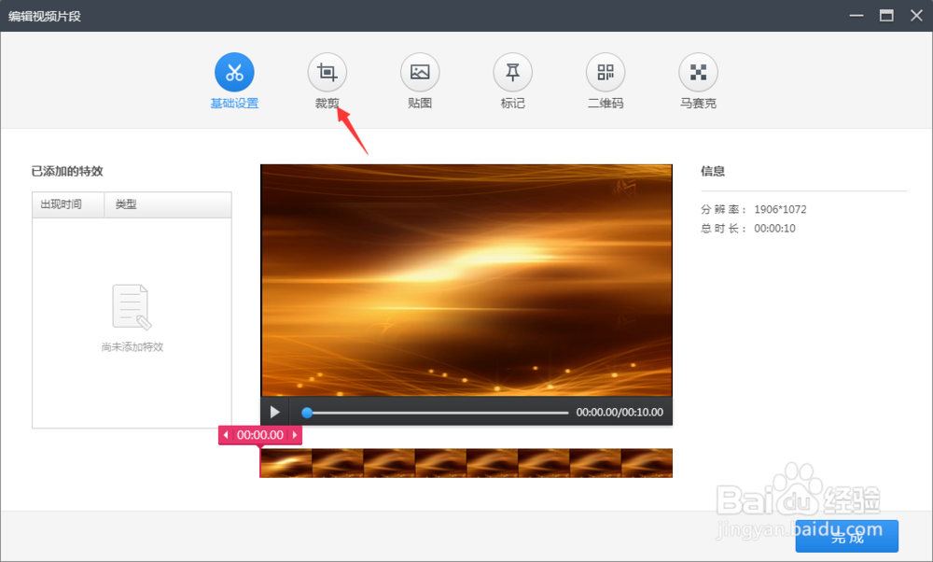Click the pink 00:00.00 timeline marker
Screen dimensions: 933x562
pyautogui.click(x=260, y=435)
